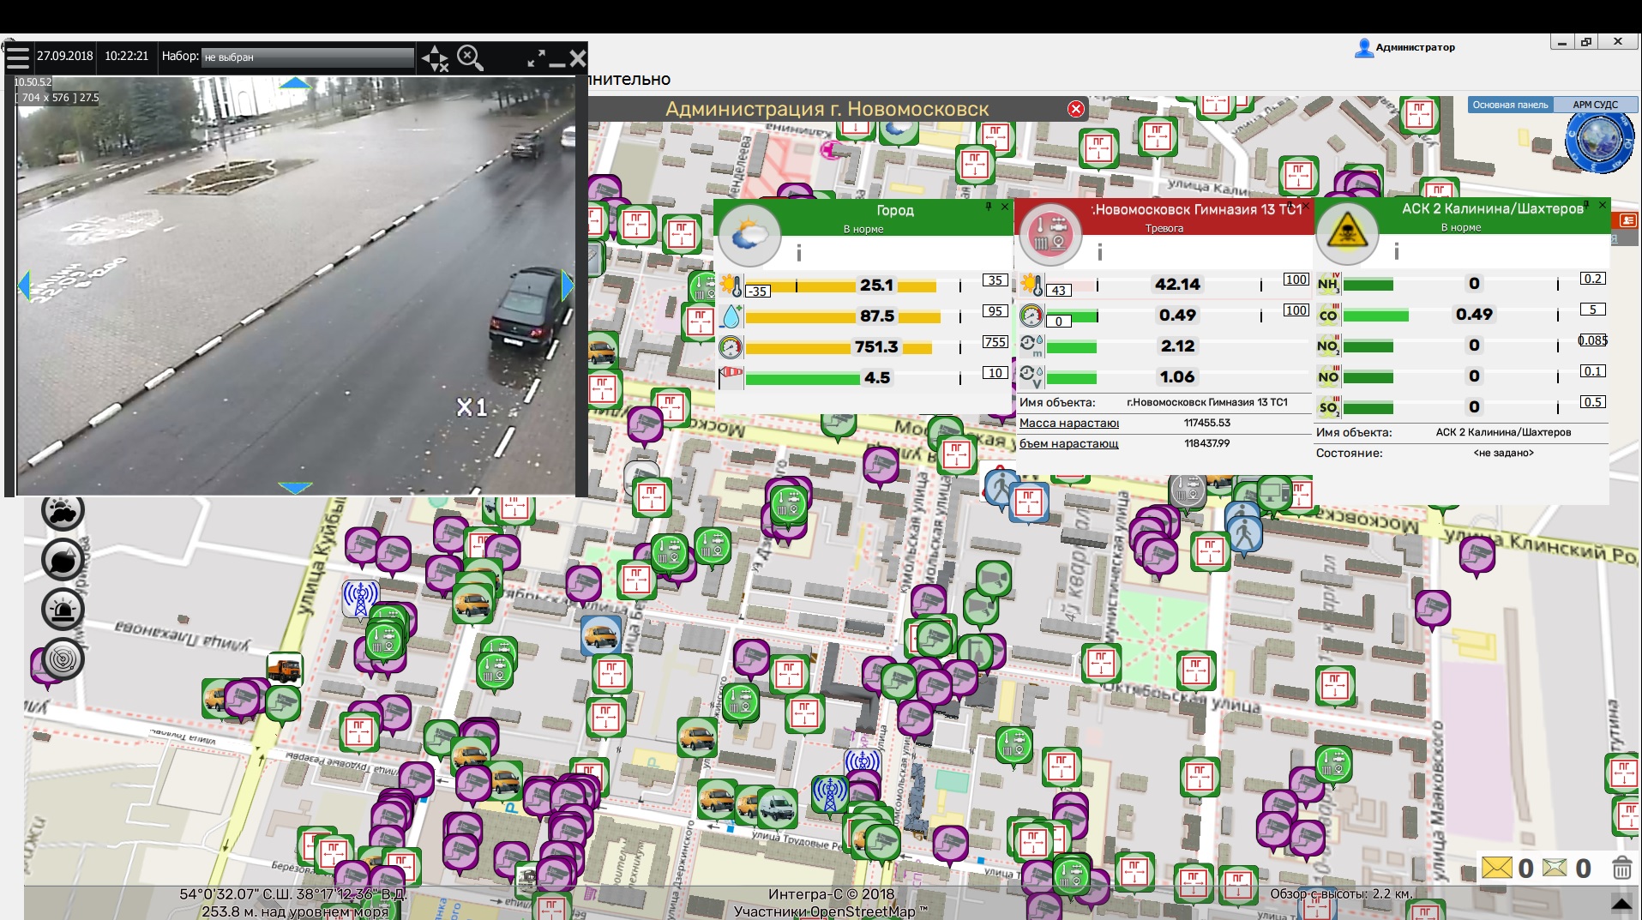1642x920 pixels.
Task: Click the pan reset arrows icon
Action: pos(435,58)
